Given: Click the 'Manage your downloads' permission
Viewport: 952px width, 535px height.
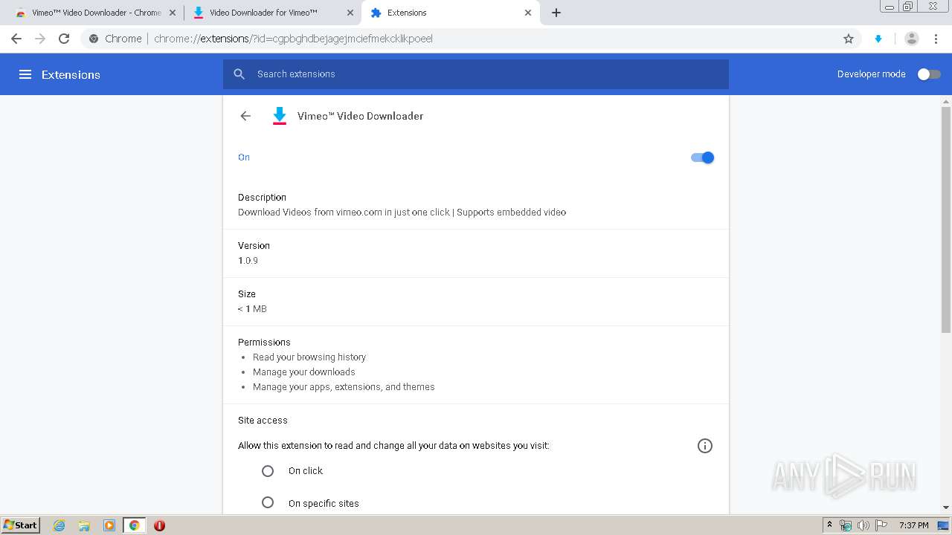Looking at the screenshot, I should (x=304, y=372).
